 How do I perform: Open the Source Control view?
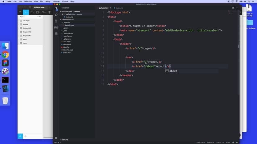[56, 21]
